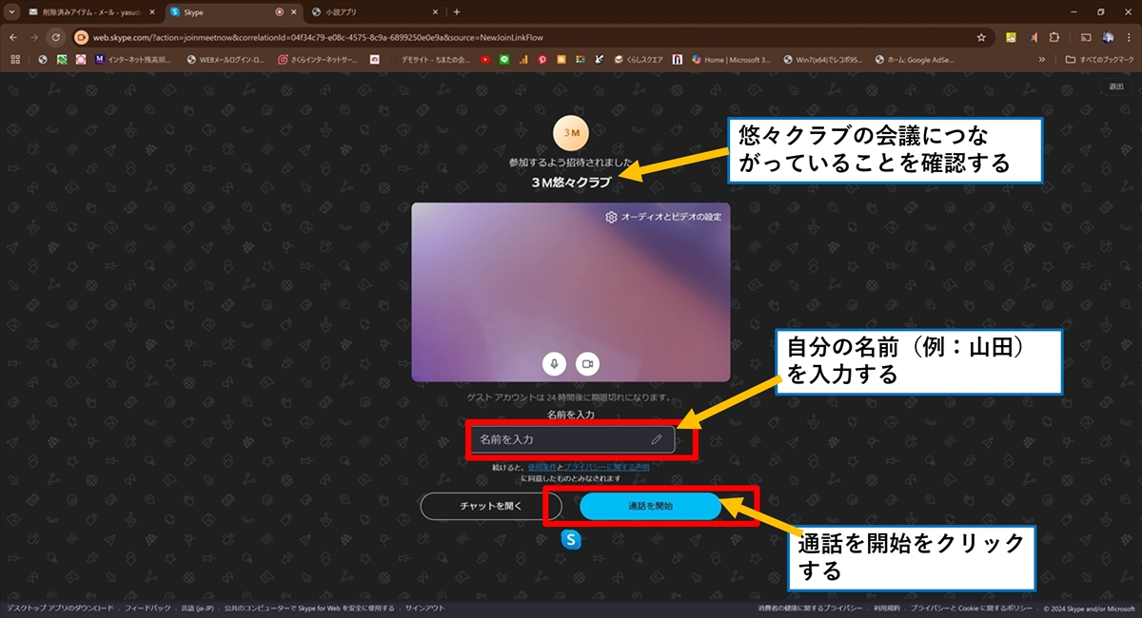The image size is (1142, 618).
Task: Toggle the camera button in video preview
Action: pos(588,363)
